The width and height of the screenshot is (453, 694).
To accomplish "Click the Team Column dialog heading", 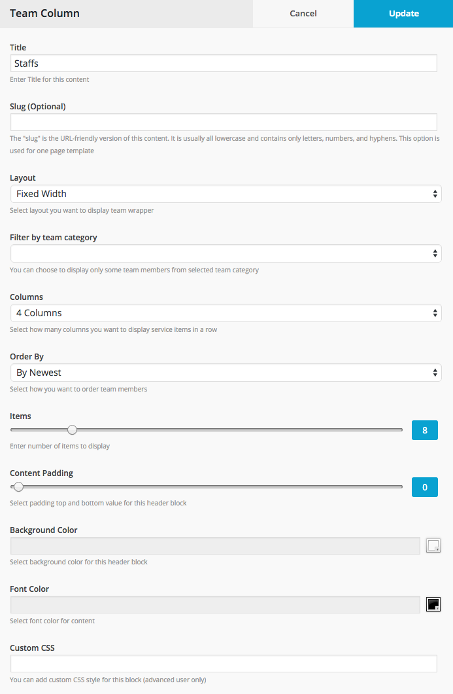I will pos(44,13).
